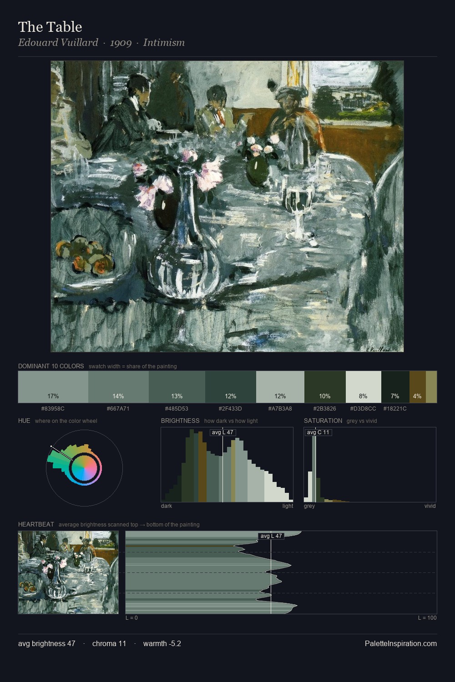Click the 7% swatch #18221C

395,387
